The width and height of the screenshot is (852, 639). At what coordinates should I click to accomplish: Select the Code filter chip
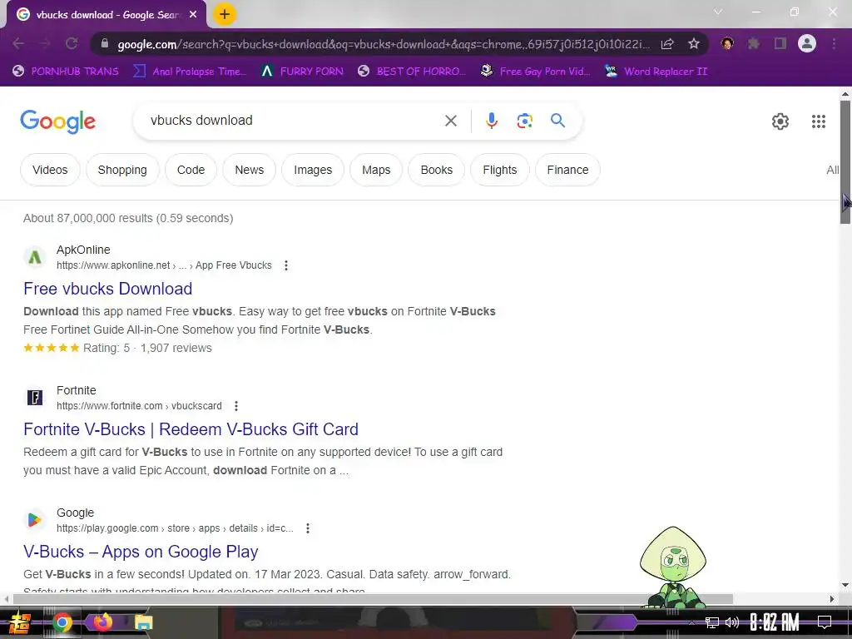pyautogui.click(x=191, y=170)
